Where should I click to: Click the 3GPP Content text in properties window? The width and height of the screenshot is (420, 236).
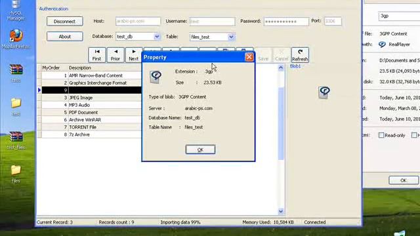393,33
